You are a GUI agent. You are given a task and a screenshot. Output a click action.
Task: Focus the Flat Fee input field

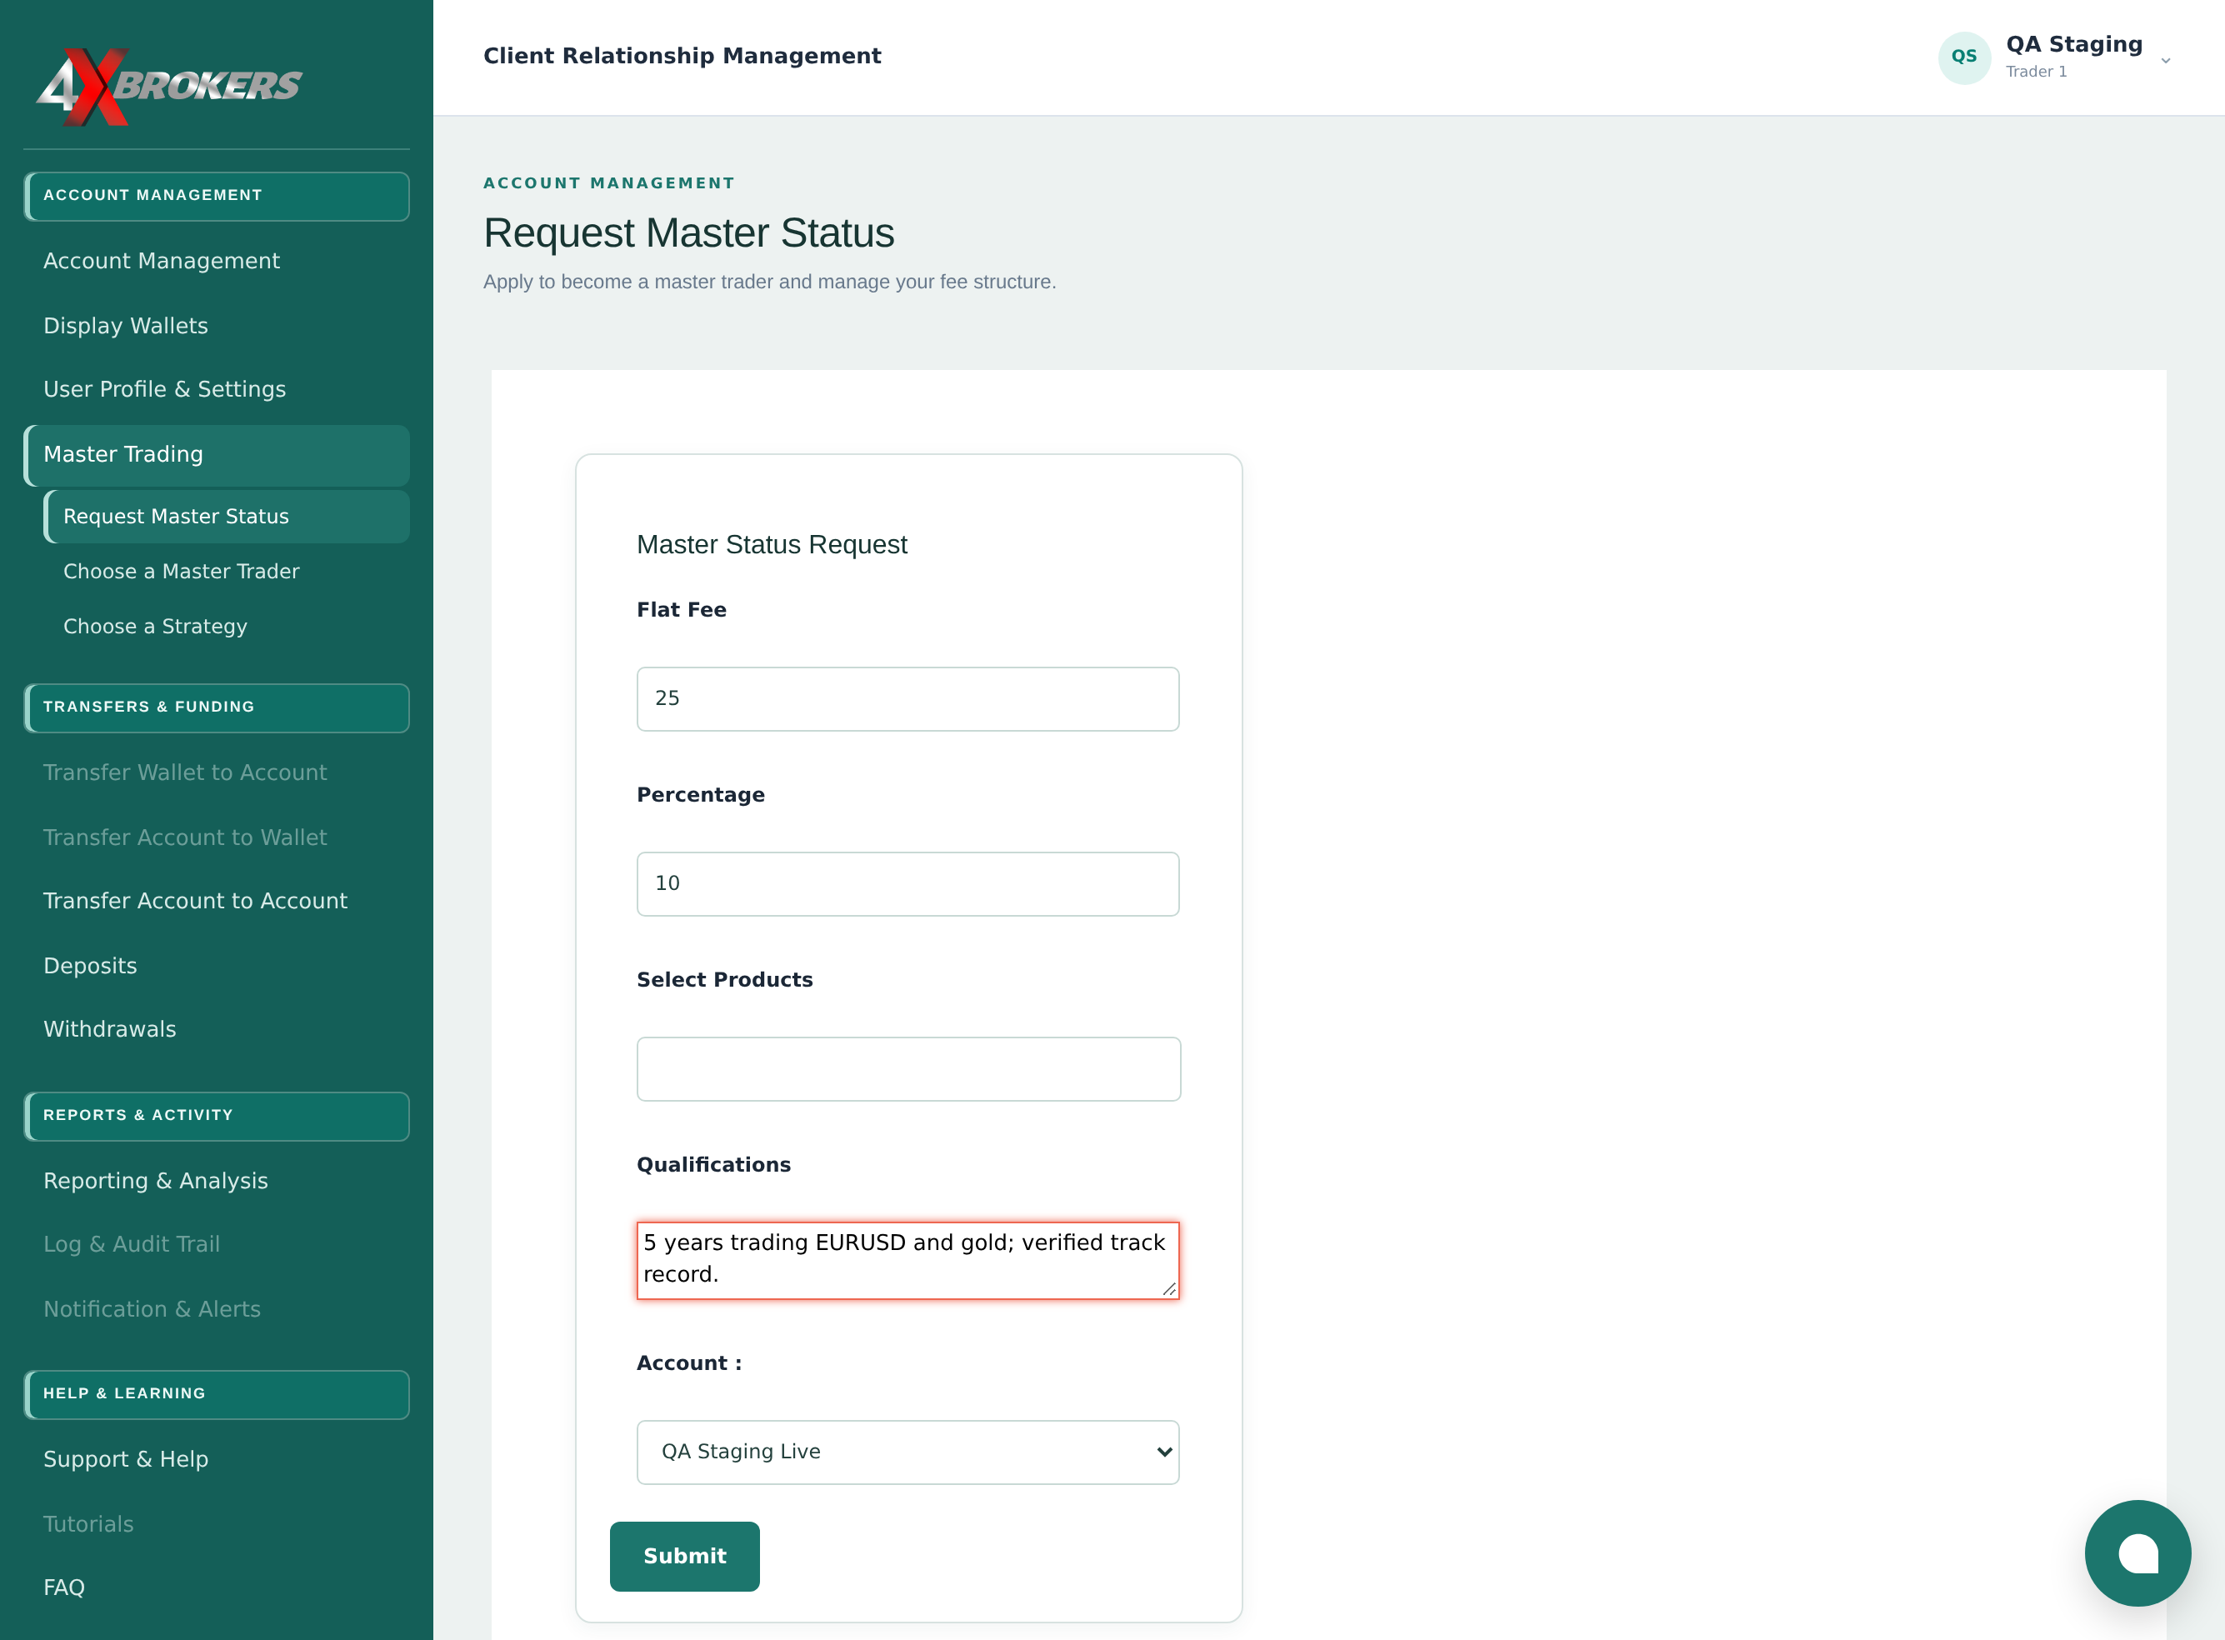[x=907, y=699]
